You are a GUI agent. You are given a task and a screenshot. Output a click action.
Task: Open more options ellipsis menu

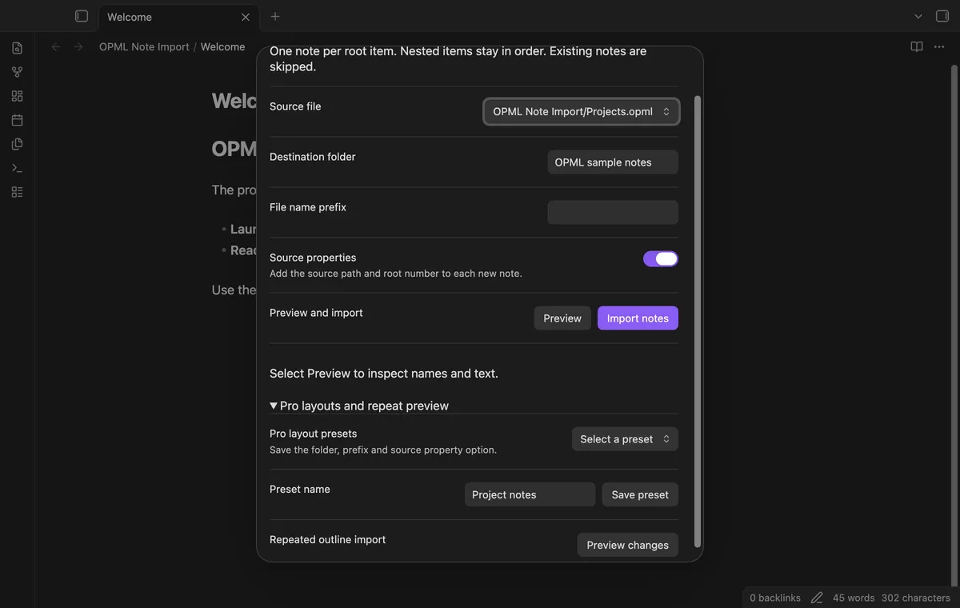tap(939, 47)
